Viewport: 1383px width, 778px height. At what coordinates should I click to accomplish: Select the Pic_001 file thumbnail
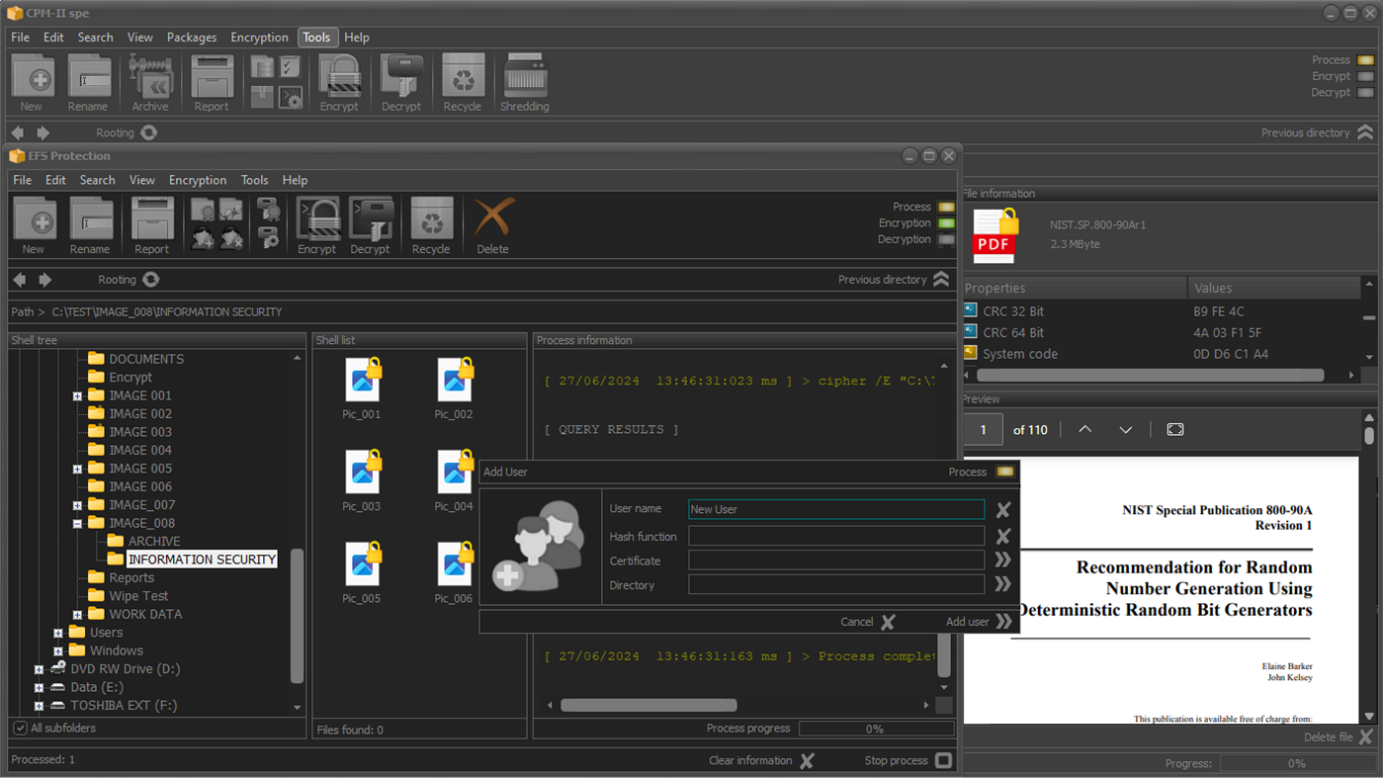(x=362, y=389)
